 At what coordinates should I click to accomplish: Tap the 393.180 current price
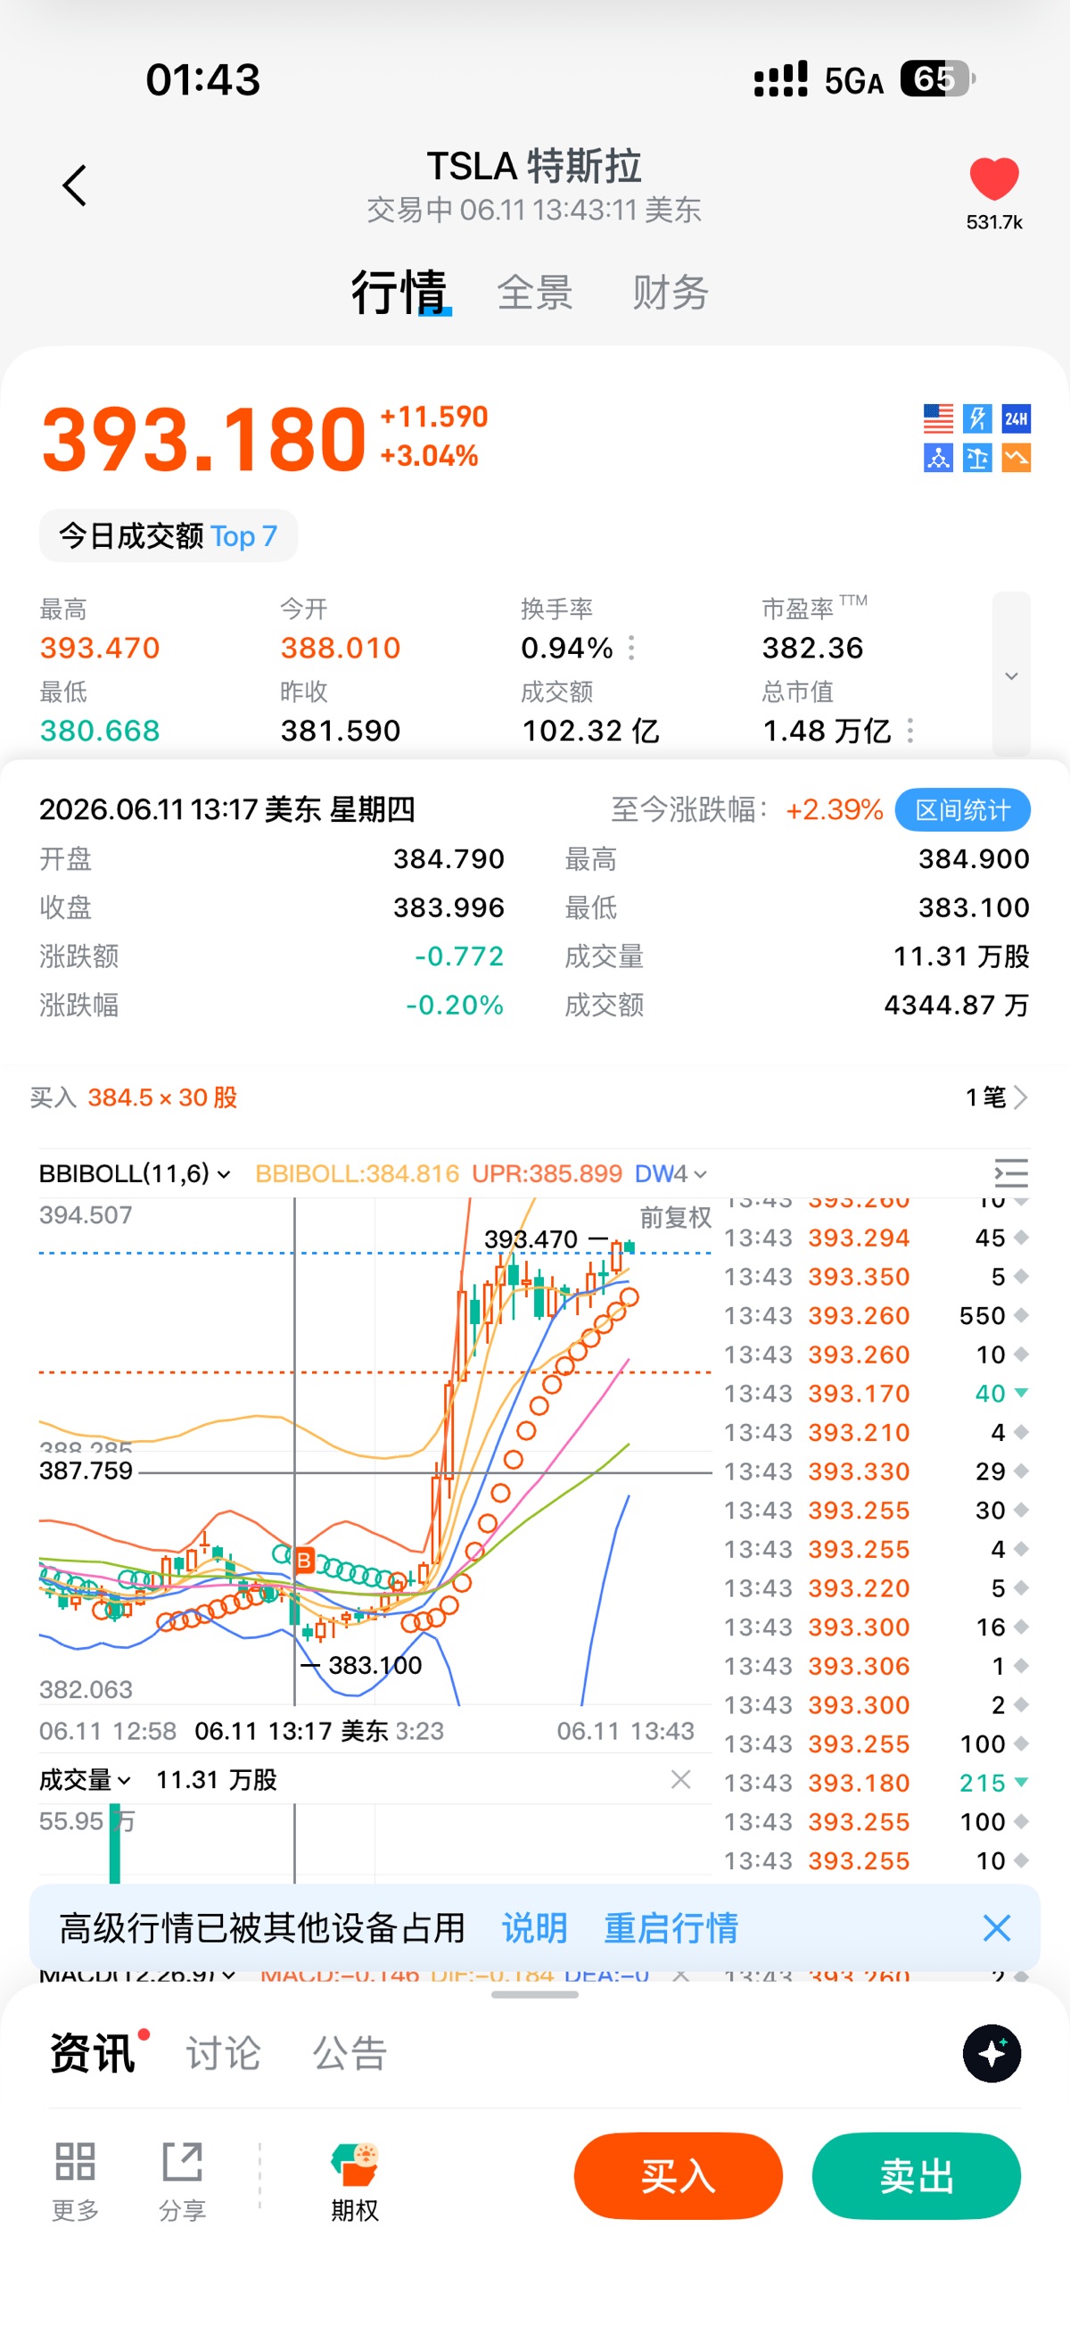tap(204, 439)
